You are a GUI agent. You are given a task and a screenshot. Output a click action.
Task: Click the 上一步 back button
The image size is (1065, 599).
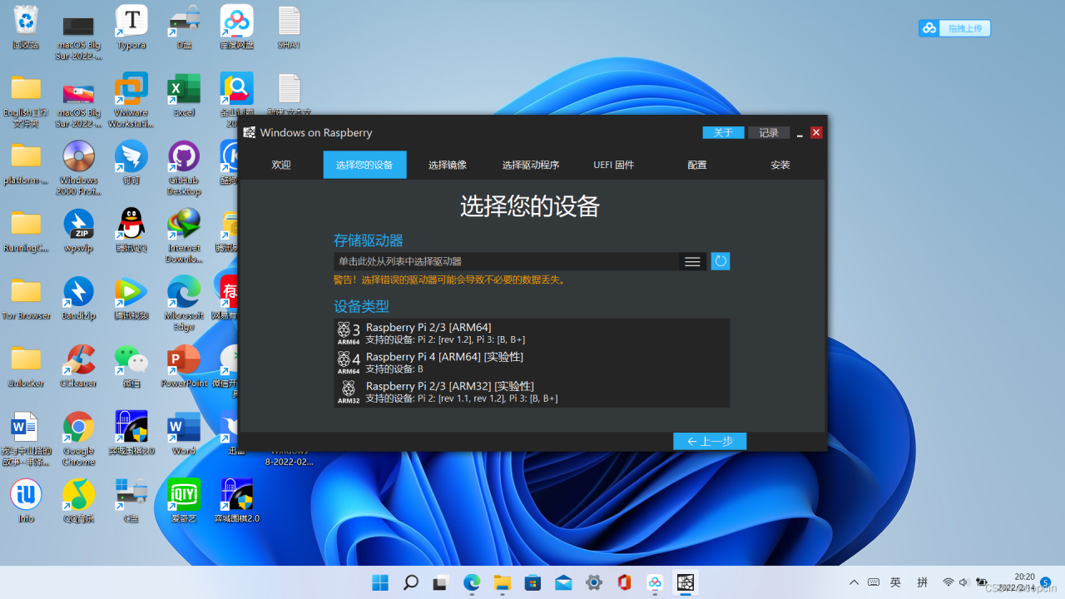point(710,441)
